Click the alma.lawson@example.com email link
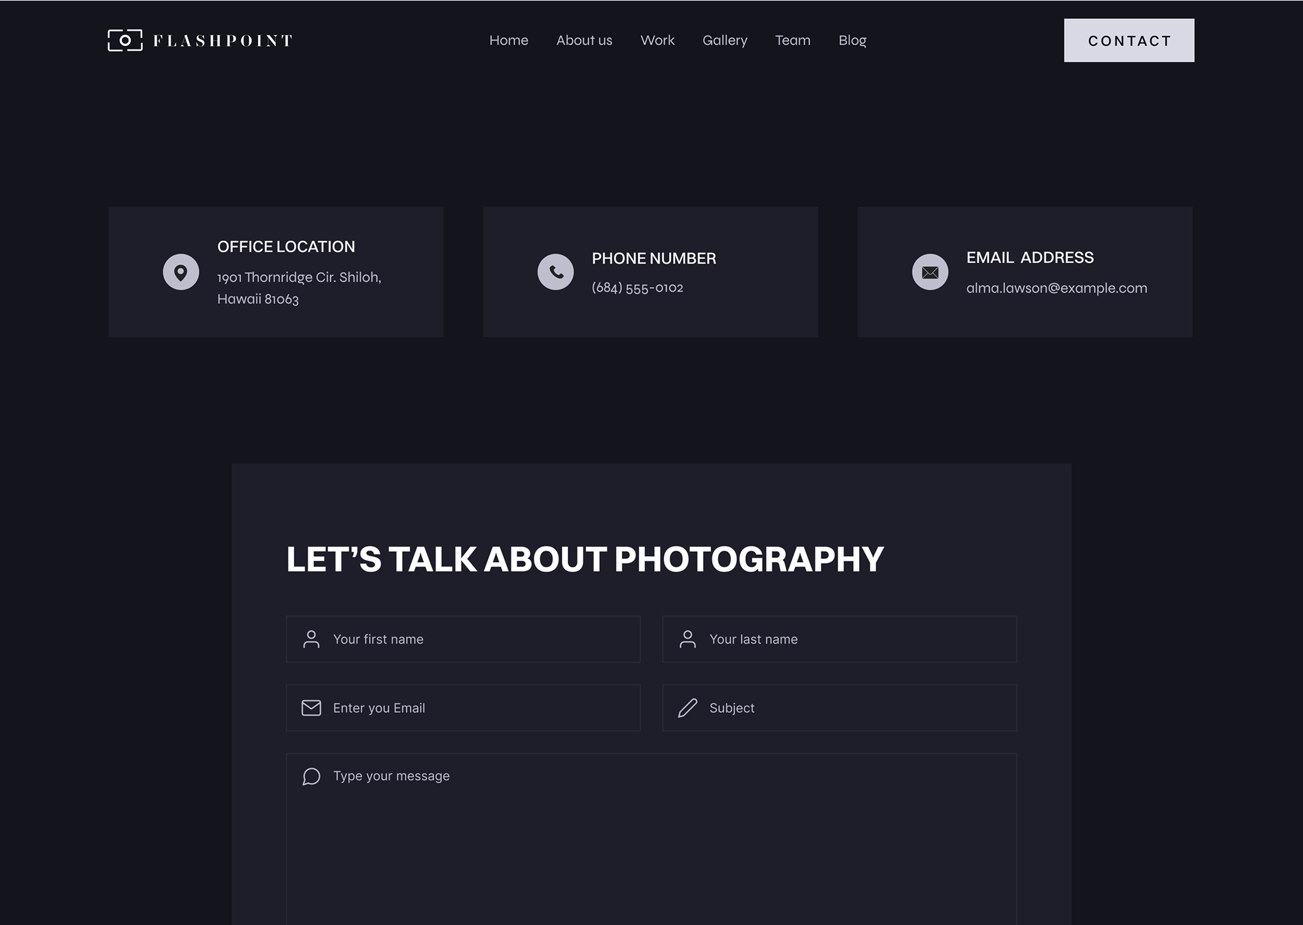1303x925 pixels. click(1056, 288)
